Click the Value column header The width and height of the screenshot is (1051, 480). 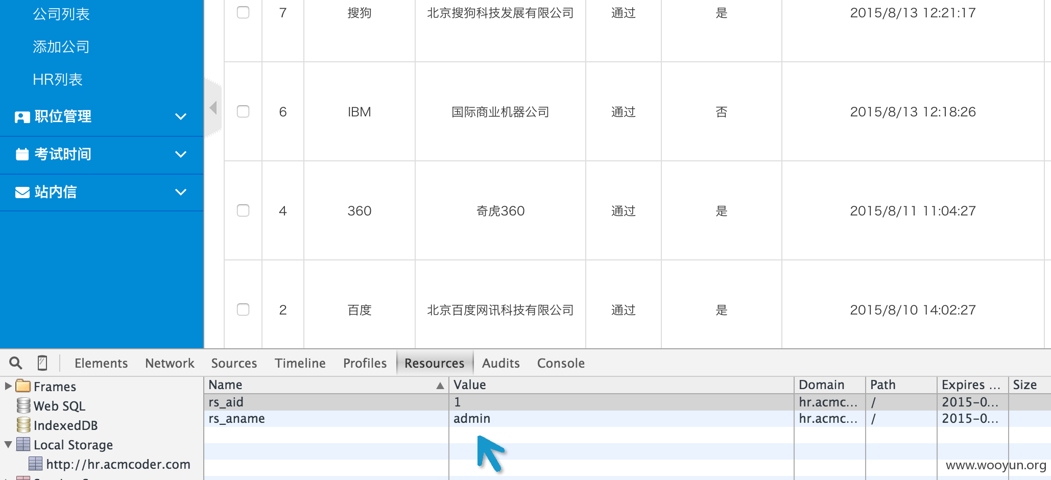point(622,385)
